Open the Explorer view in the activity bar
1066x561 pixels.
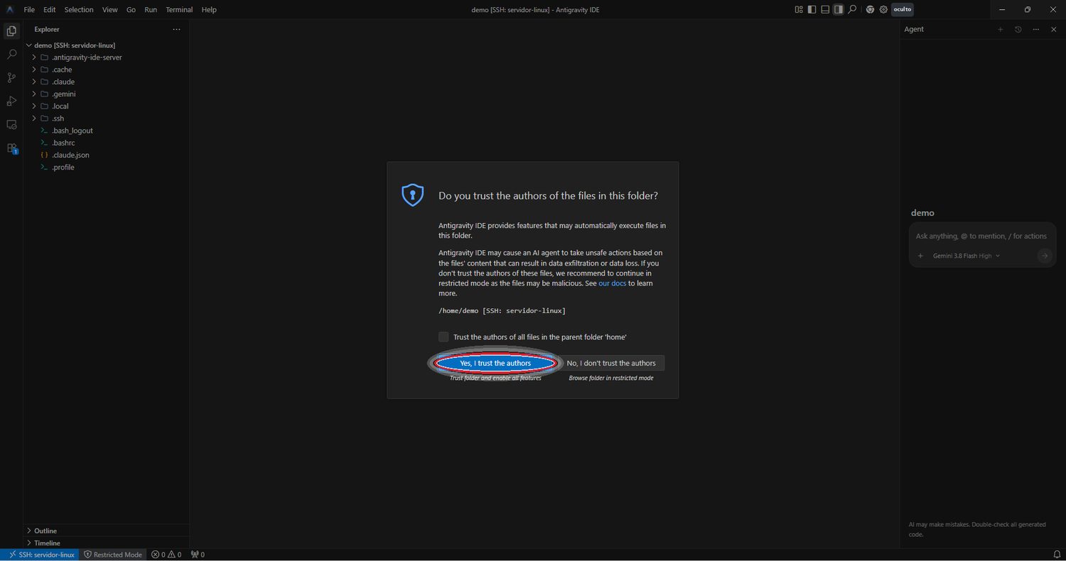tap(11, 31)
